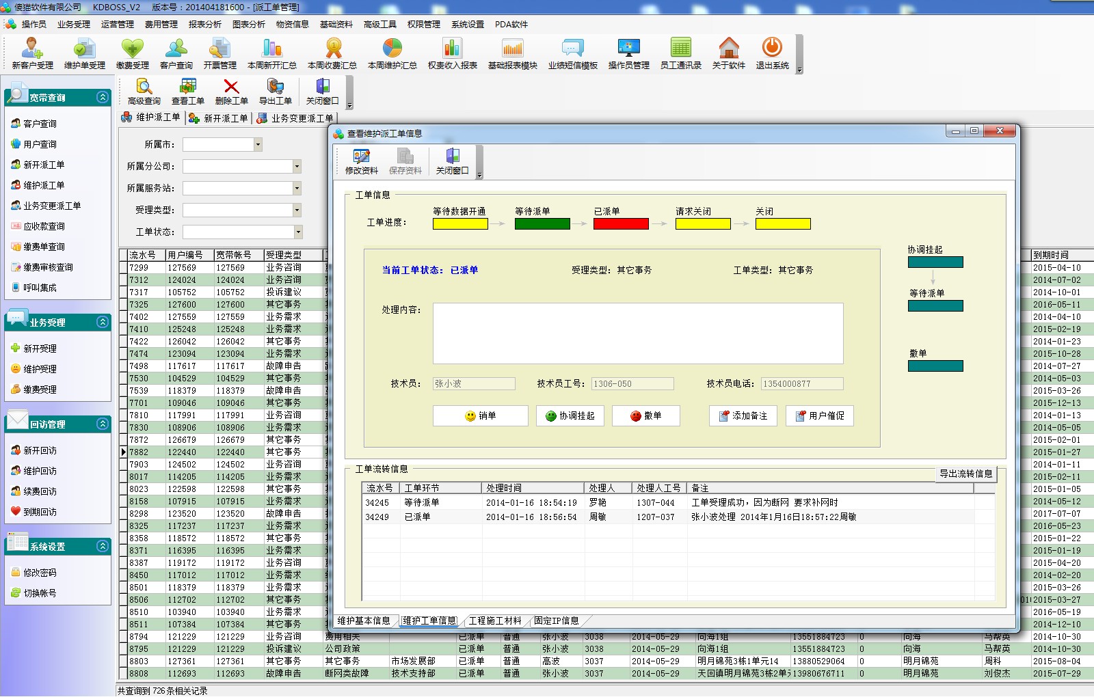Screen dimensions: 1094x697
Task: Open 所属分公司 dropdown
Action: pyautogui.click(x=297, y=166)
